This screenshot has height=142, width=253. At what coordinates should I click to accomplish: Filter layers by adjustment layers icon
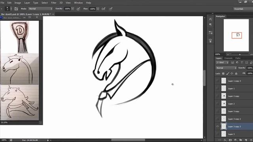pos(237,62)
